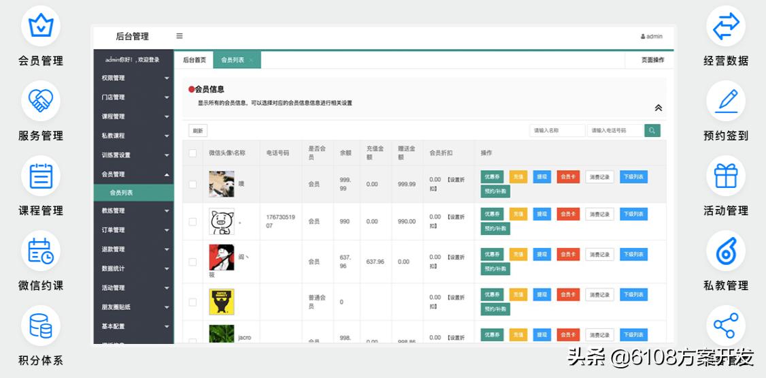This screenshot has height=378, width=766.
Task: Collapse the 会员管理 sidebar menu
Action: 133,174
